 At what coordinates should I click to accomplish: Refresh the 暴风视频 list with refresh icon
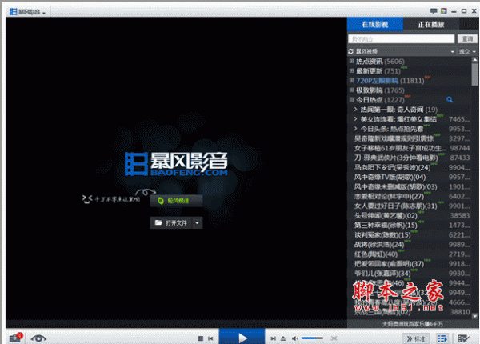point(351,51)
